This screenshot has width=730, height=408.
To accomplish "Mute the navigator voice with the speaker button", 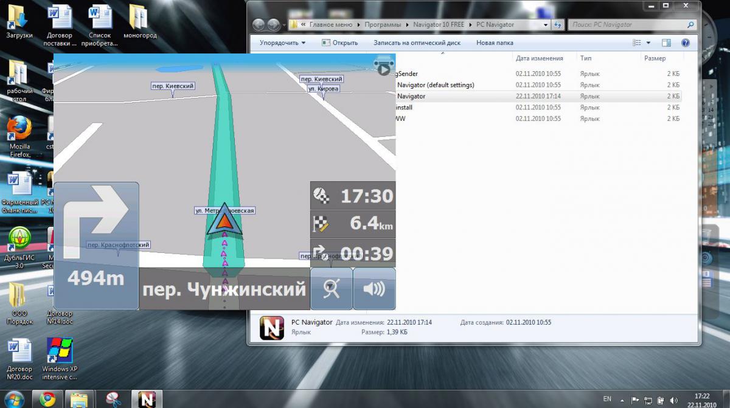I will tap(374, 289).
